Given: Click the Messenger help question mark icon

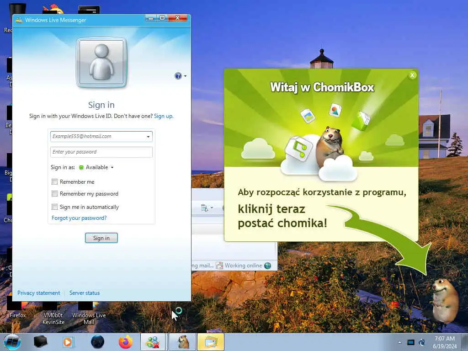Looking at the screenshot, I should [178, 76].
